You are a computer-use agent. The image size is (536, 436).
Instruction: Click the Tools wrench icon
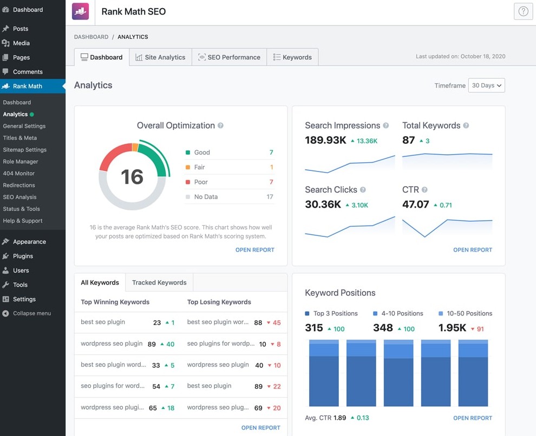click(5, 285)
